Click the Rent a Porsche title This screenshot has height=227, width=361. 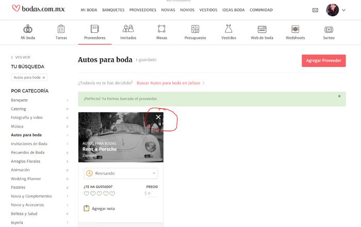click(x=100, y=149)
